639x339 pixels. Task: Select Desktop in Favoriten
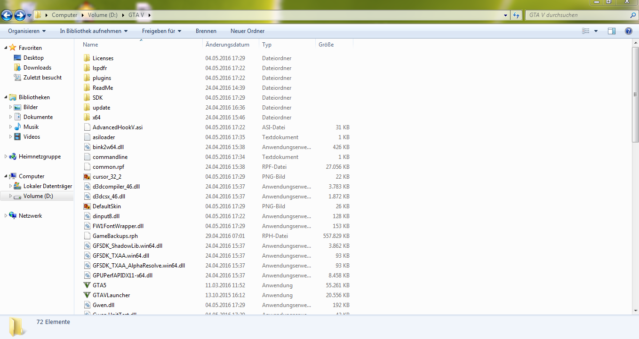(33, 58)
